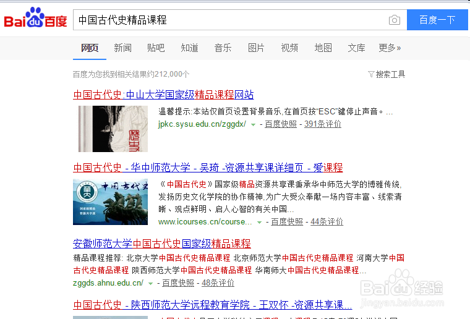Image resolution: width=470 pixels, height=319 pixels.
Task: View 48条评价 reviews
Action: [x=218, y=283]
